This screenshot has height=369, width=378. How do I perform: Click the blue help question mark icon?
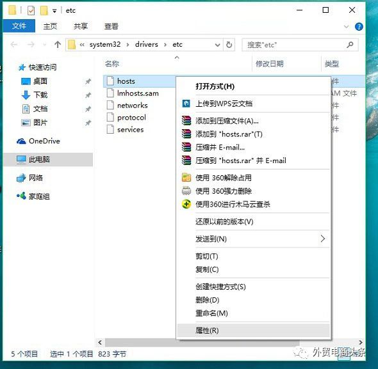pyautogui.click(x=359, y=26)
